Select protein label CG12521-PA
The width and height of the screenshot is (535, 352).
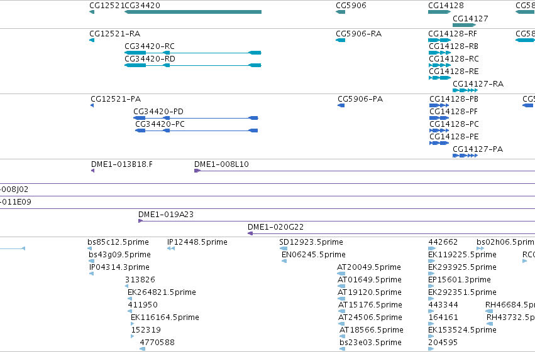tap(116, 99)
